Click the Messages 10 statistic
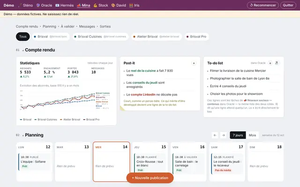The image size is (300, 187). pyautogui.click(x=98, y=71)
